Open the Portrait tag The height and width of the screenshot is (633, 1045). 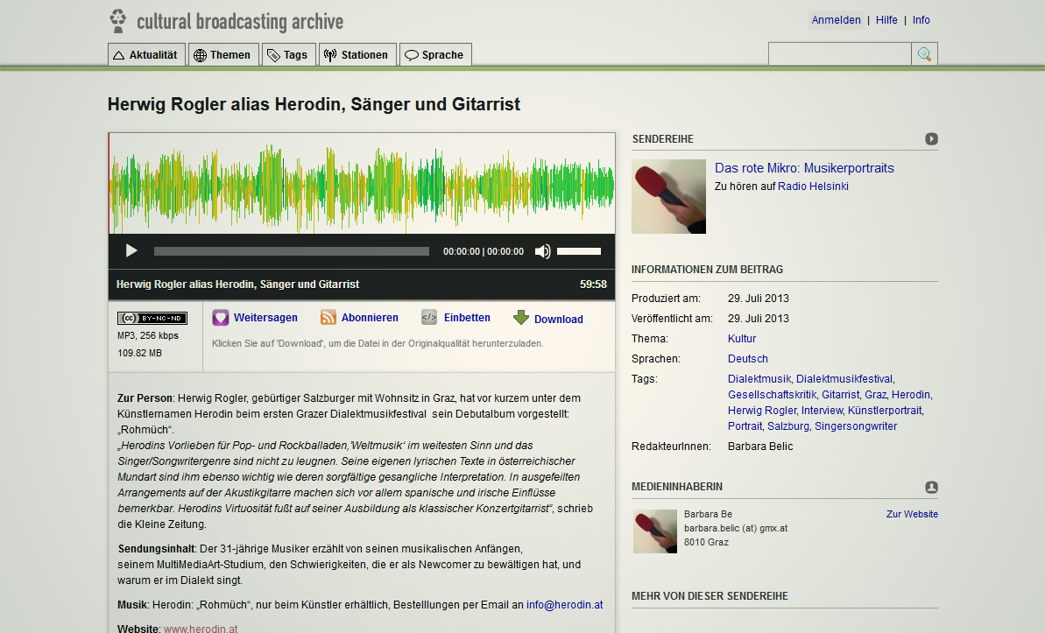[x=745, y=426]
